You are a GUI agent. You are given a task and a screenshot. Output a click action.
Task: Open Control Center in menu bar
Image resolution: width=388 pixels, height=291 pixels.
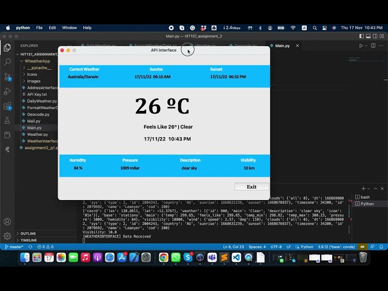[324, 28]
